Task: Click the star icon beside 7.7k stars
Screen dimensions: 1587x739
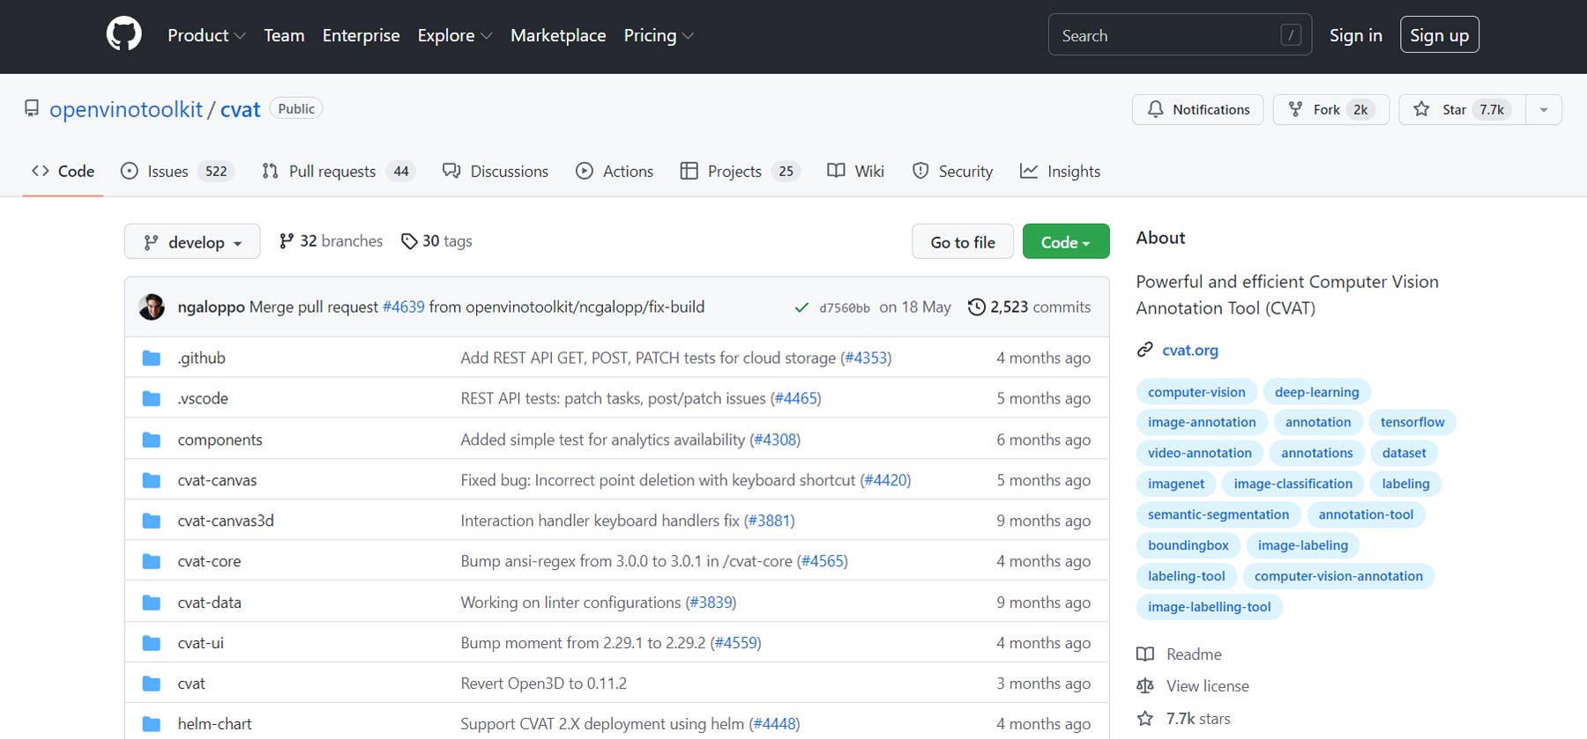Action: (1145, 719)
